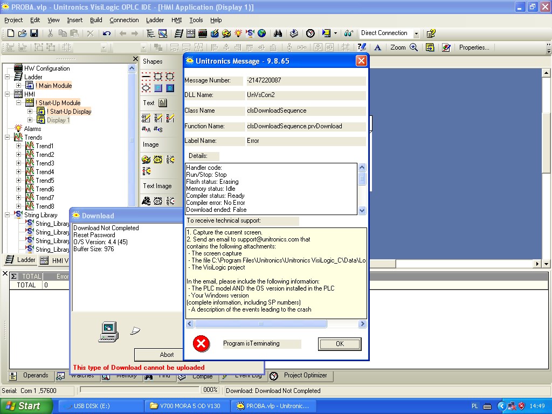Click the Properties... toolbar button
552x414 pixels.
pyautogui.click(x=474, y=47)
